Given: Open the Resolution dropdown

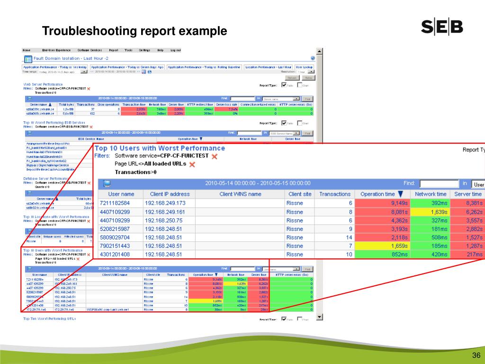Looking at the screenshot, I should [311, 72].
